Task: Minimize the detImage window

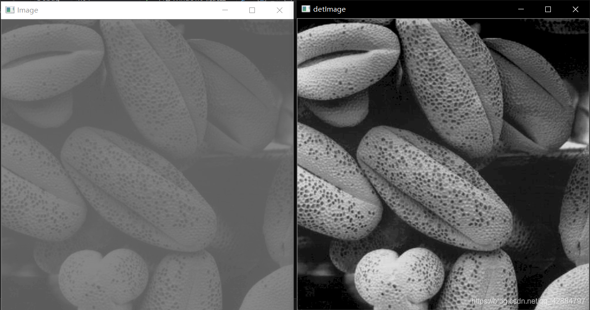Action: [521, 9]
